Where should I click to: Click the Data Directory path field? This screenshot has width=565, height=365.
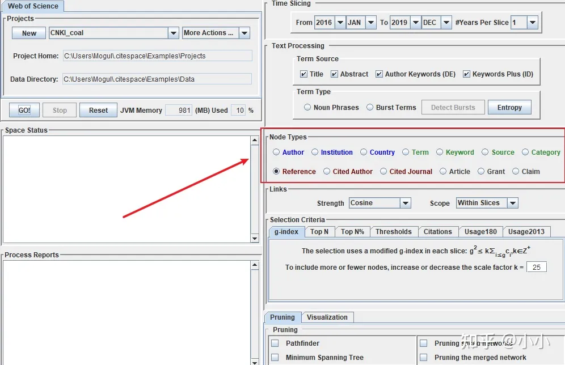(x=157, y=79)
